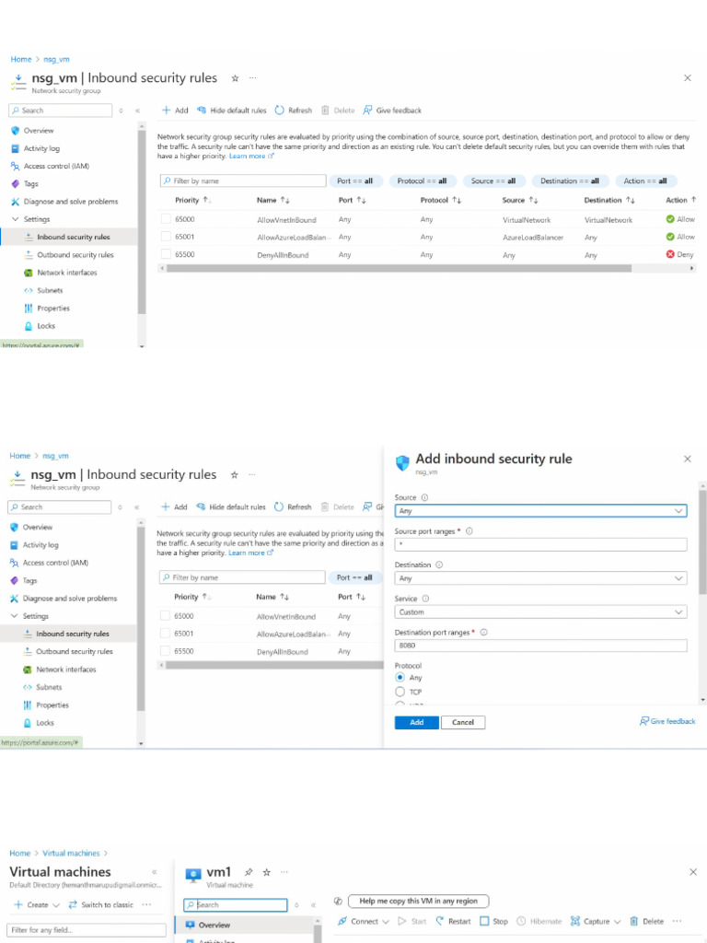Expand the Create dropdown in Virtual machines
This screenshot has height=943, width=707.
coord(56,904)
